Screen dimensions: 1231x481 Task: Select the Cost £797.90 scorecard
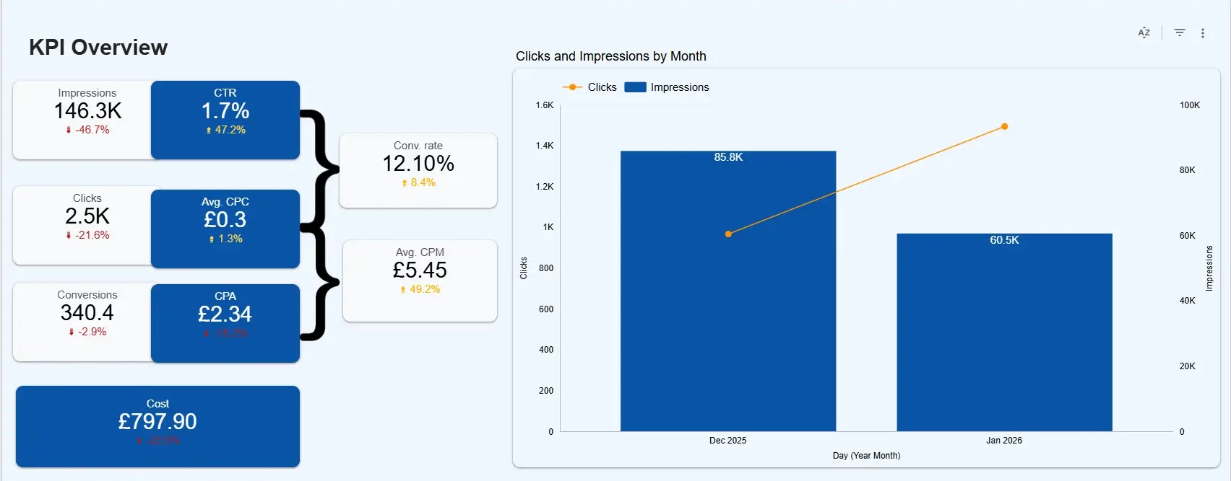tap(157, 426)
